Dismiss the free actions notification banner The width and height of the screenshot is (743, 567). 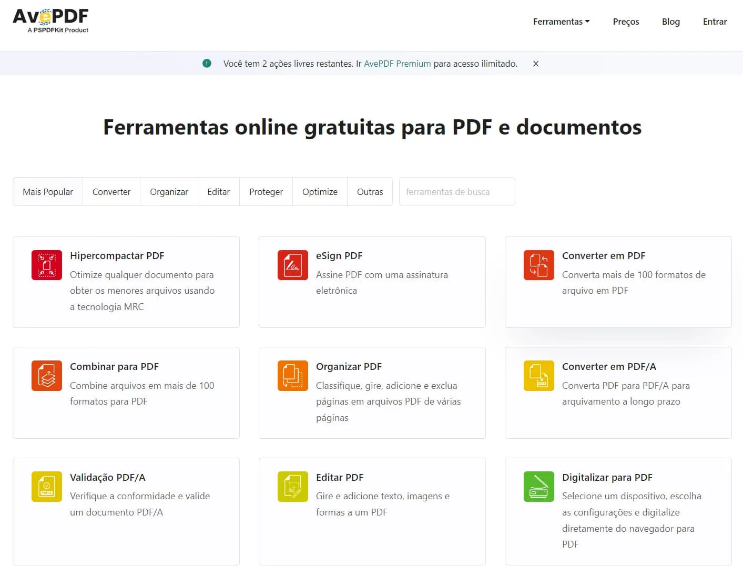tap(535, 63)
